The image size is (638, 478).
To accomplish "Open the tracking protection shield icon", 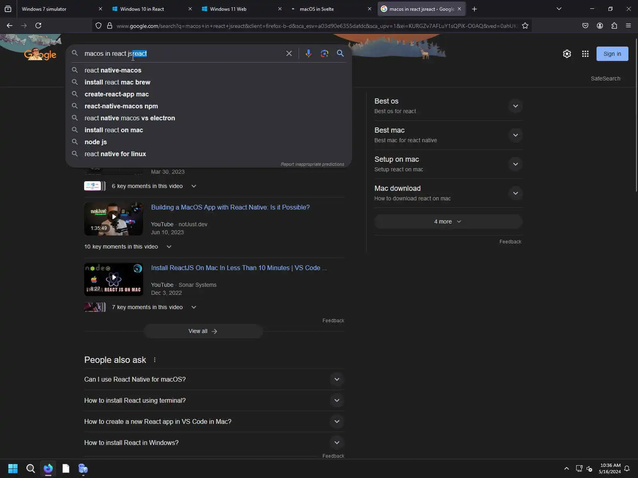I will tap(98, 26).
